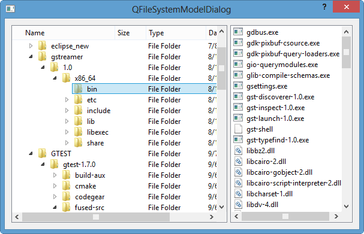
Task: Click the application icon in title bar
Action: [x=10, y=9]
